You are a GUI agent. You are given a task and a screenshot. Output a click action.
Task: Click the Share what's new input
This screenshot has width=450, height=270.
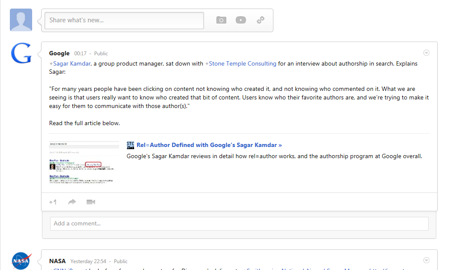pyautogui.click(x=124, y=21)
